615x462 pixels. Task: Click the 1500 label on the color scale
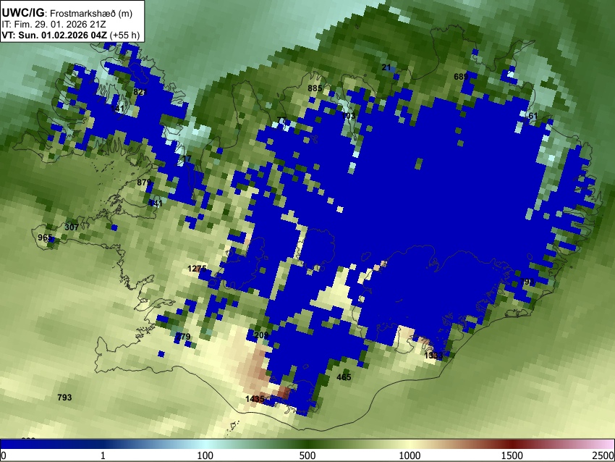512,455
